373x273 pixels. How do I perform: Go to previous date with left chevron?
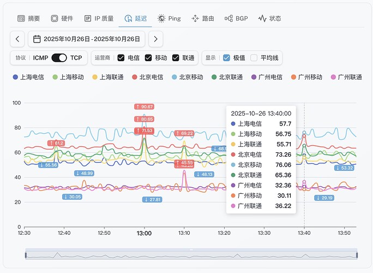18,39
